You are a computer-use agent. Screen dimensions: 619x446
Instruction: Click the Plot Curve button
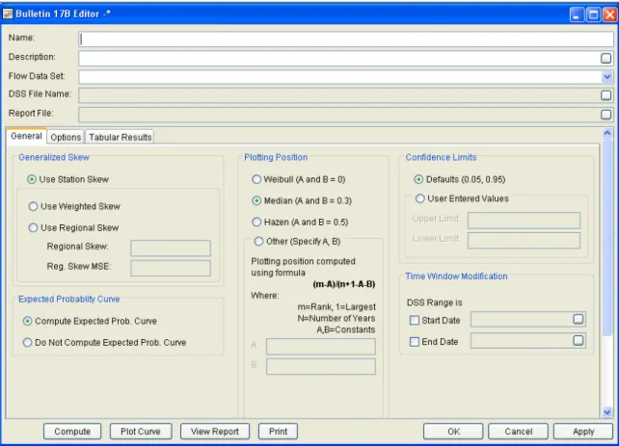click(x=141, y=432)
